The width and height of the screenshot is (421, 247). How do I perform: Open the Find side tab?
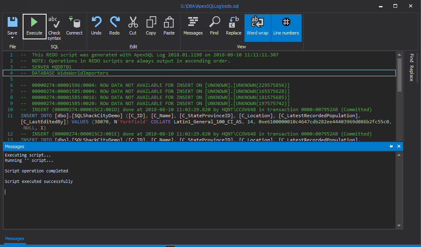(x=411, y=57)
